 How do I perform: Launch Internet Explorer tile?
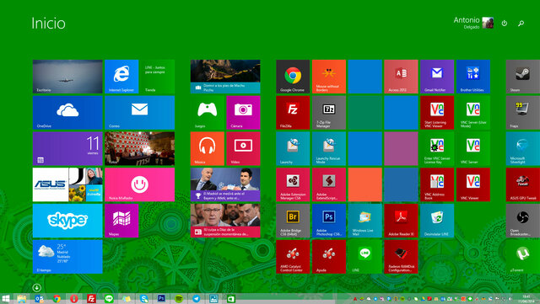(x=121, y=77)
